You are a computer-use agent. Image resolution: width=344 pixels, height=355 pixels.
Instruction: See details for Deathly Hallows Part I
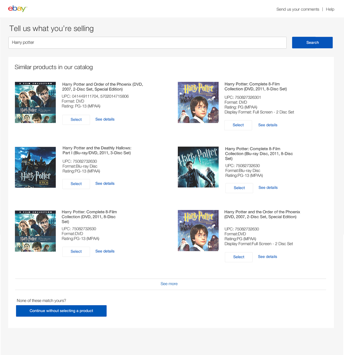click(x=105, y=184)
